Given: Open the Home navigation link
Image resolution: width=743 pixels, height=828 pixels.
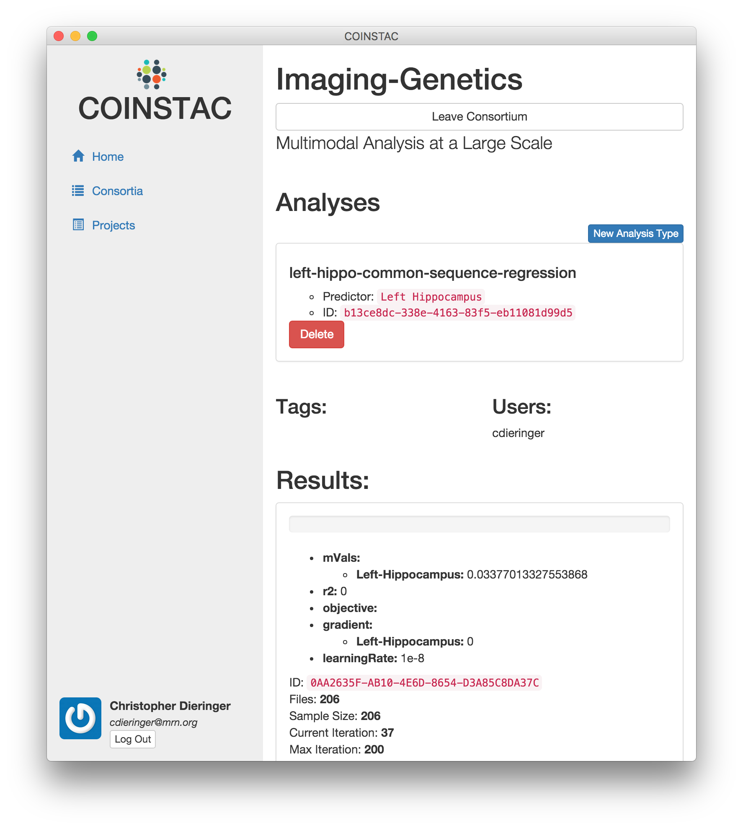Looking at the screenshot, I should click(108, 157).
